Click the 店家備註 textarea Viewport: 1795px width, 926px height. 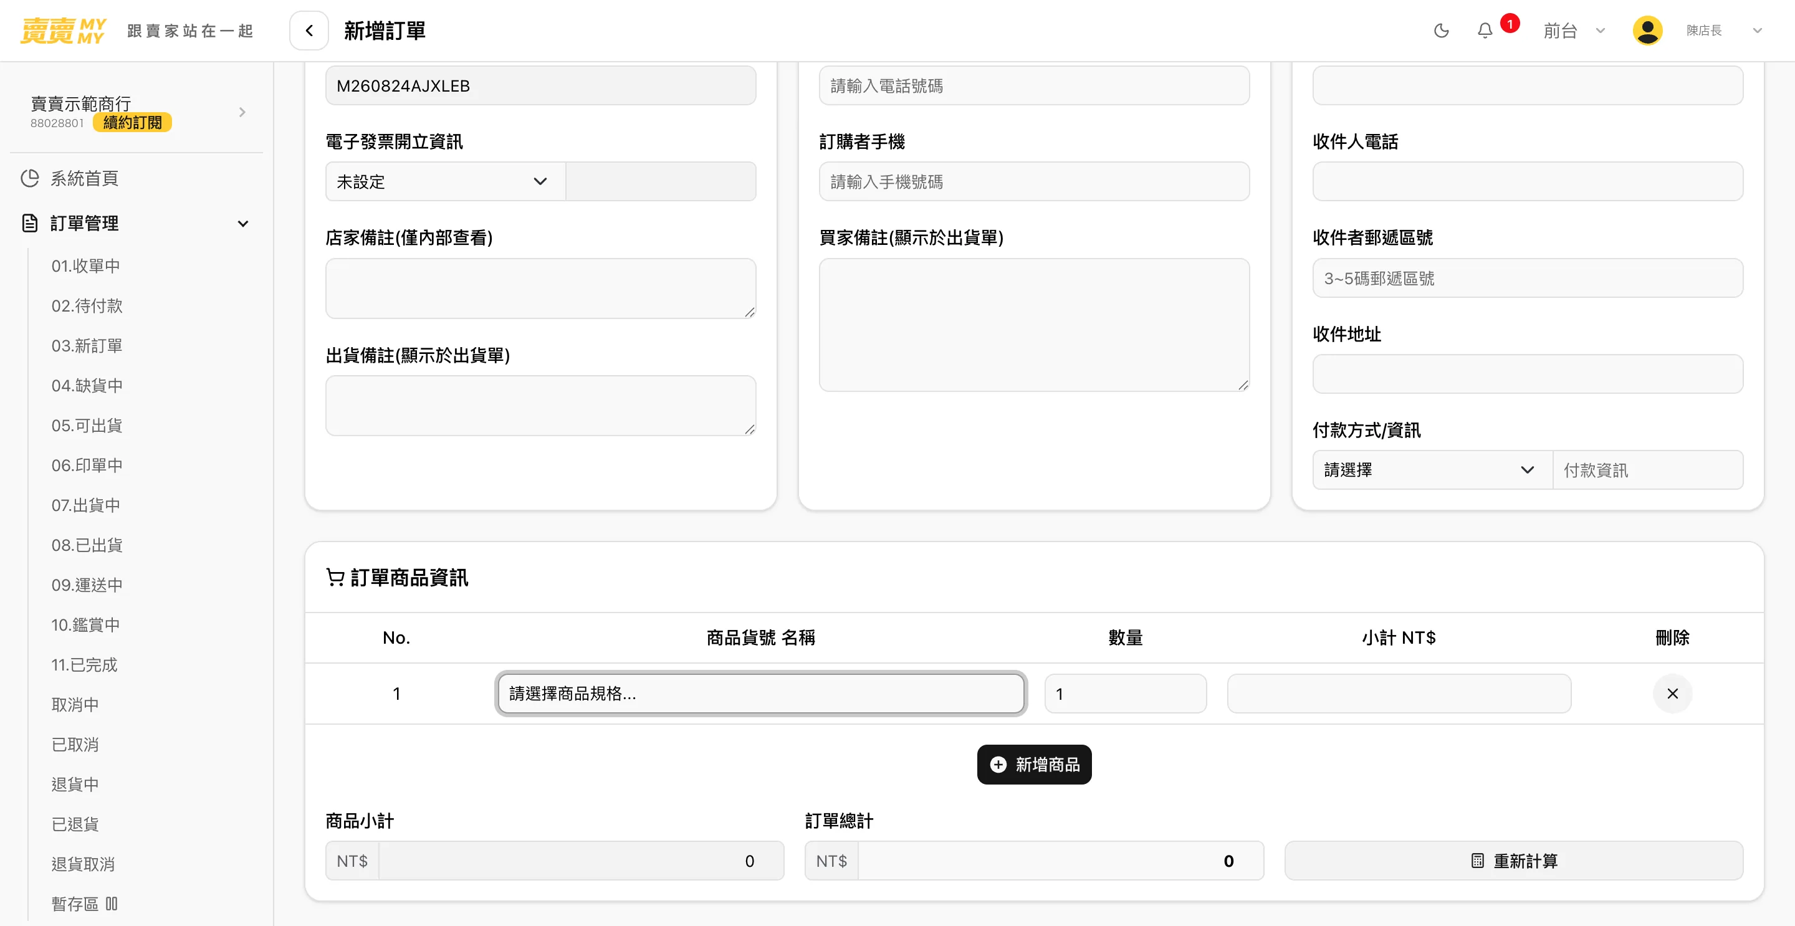(x=541, y=289)
